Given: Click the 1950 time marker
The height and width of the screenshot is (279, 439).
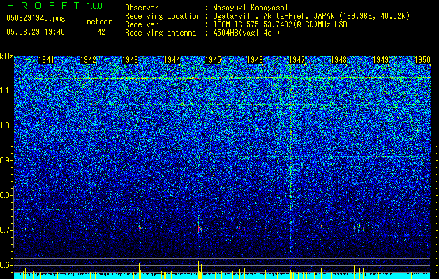Looking at the screenshot, I should click(x=422, y=60).
